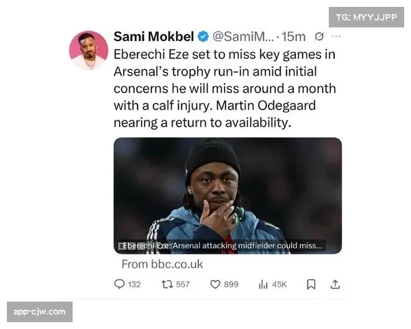Viewport: 411px width, 329px height.
Task: View analytics via the bar chart icon
Action: 263,284
